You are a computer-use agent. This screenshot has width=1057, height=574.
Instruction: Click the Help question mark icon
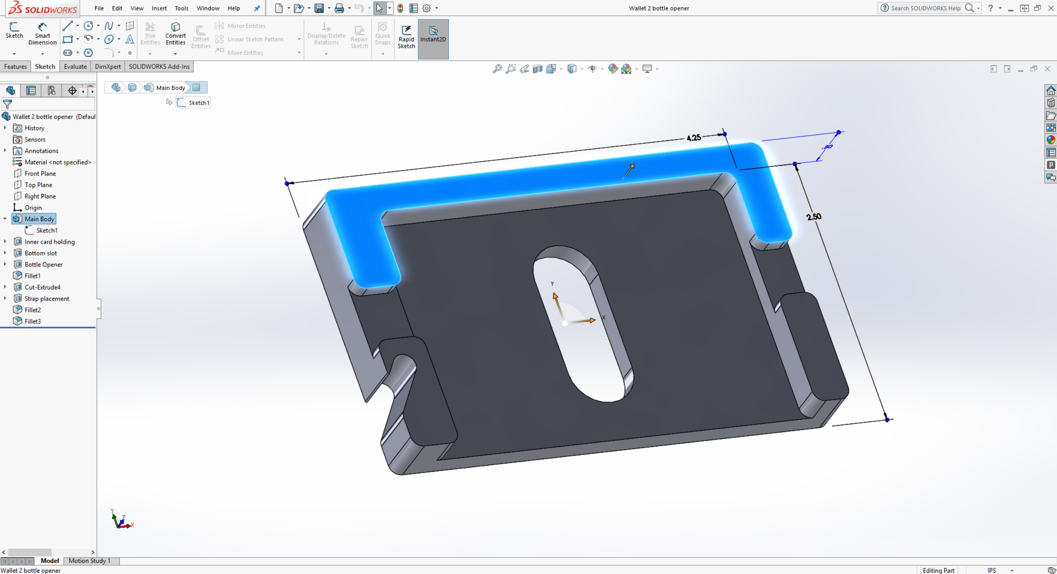[990, 8]
